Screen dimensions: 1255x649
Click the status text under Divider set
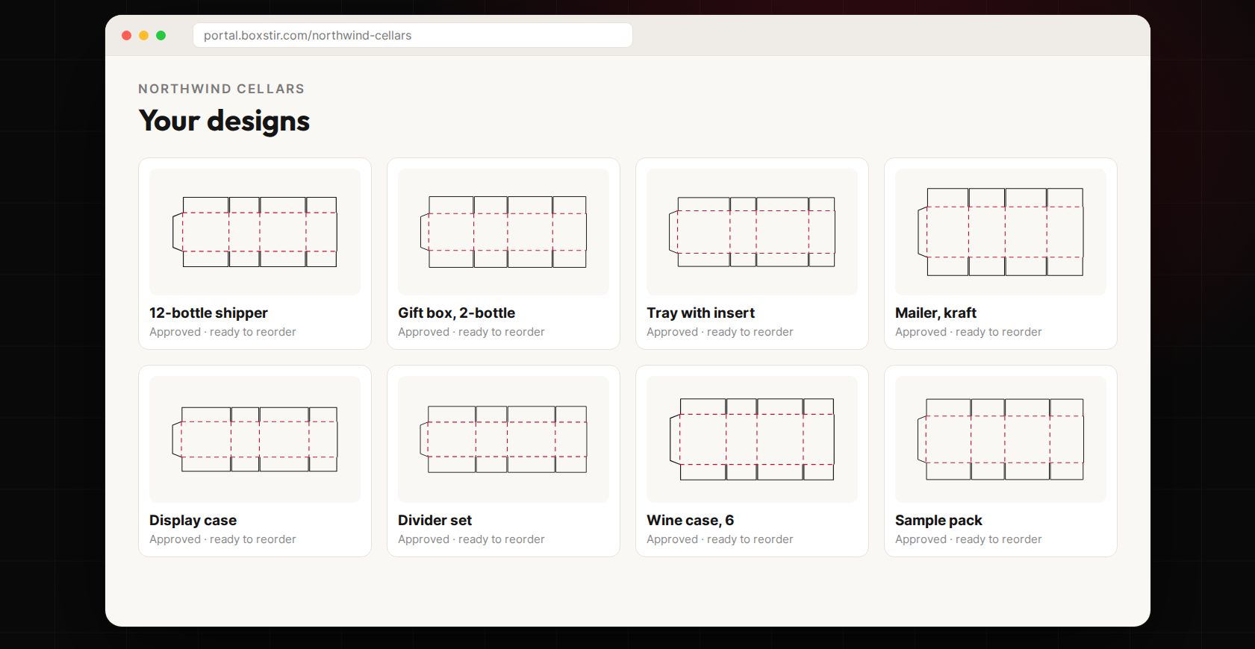pos(471,539)
